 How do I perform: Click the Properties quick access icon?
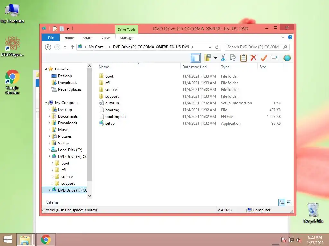[x=55, y=29]
